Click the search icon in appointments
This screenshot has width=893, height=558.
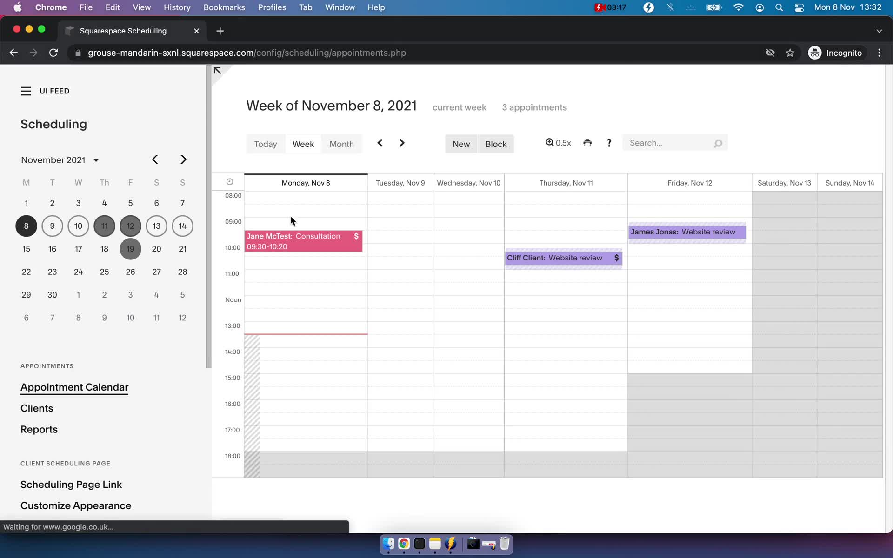coord(718,143)
